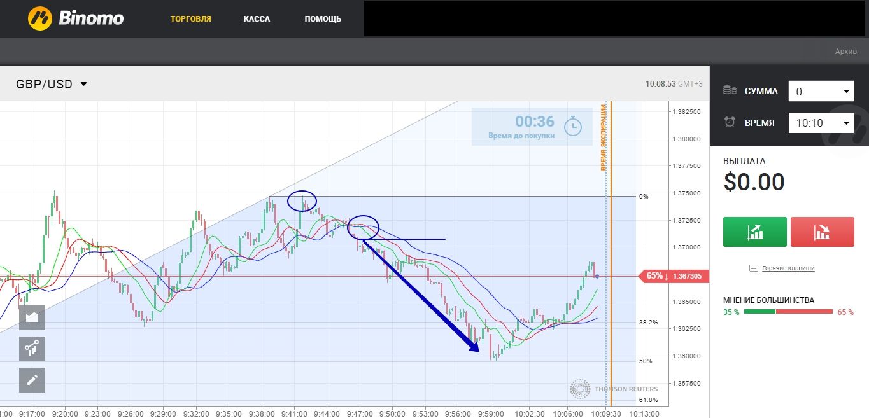The height and width of the screenshot is (418, 869).
Task: Click the 61.8% Fibonacci level label
Action: [648, 400]
